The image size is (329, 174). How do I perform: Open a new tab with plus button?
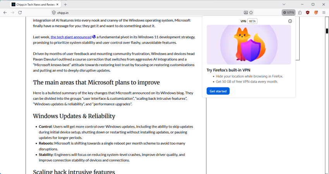click(65, 4)
